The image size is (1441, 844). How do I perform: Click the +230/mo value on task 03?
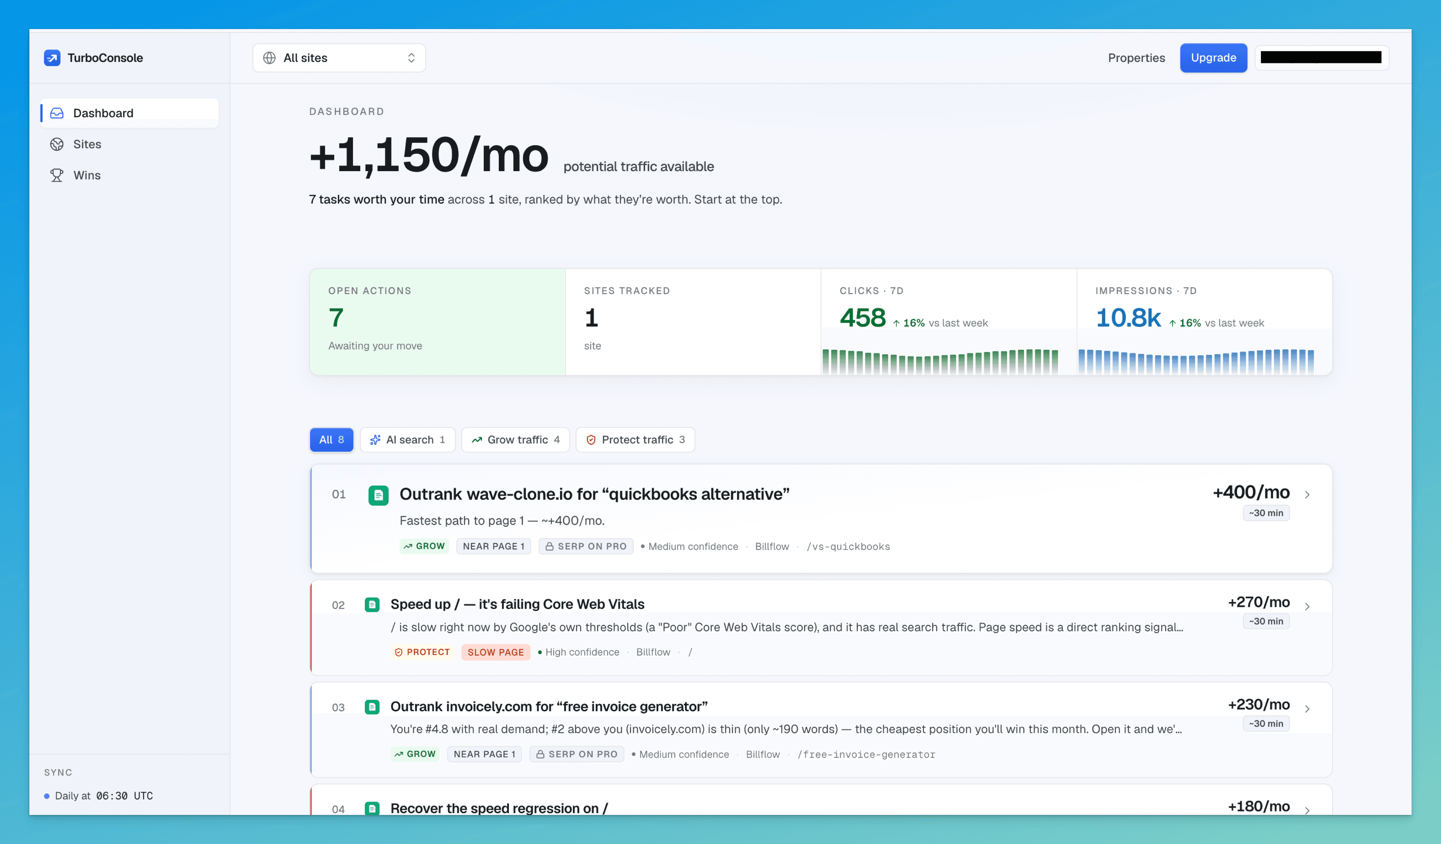(1259, 704)
